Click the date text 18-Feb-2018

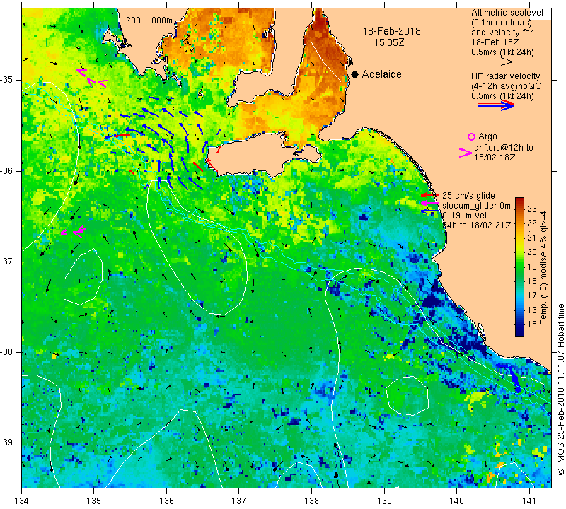click(x=392, y=31)
